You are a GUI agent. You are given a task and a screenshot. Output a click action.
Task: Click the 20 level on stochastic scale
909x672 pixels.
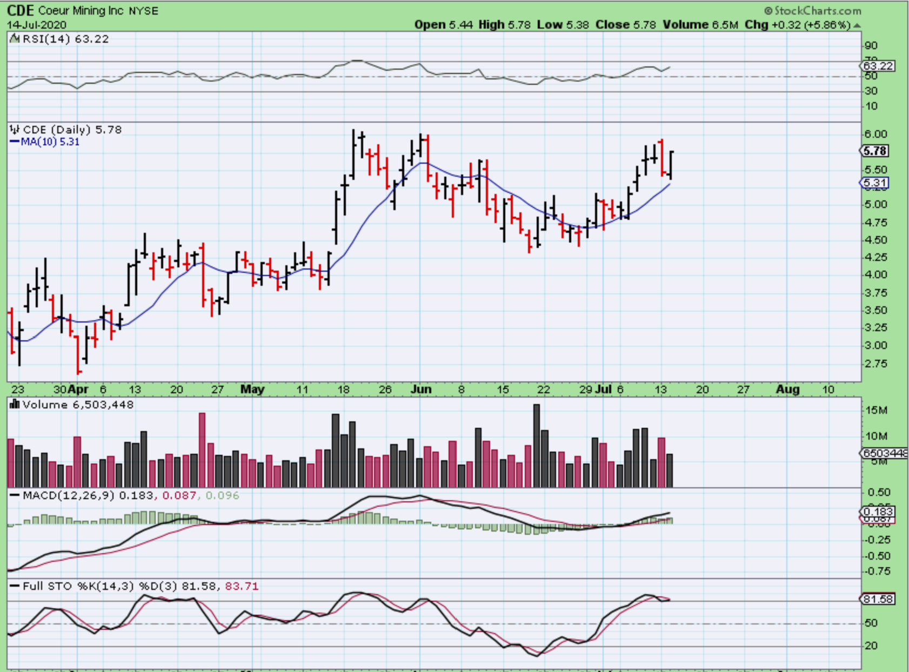(871, 646)
